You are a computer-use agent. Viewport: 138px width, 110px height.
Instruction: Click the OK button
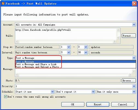[x=73, y=105]
